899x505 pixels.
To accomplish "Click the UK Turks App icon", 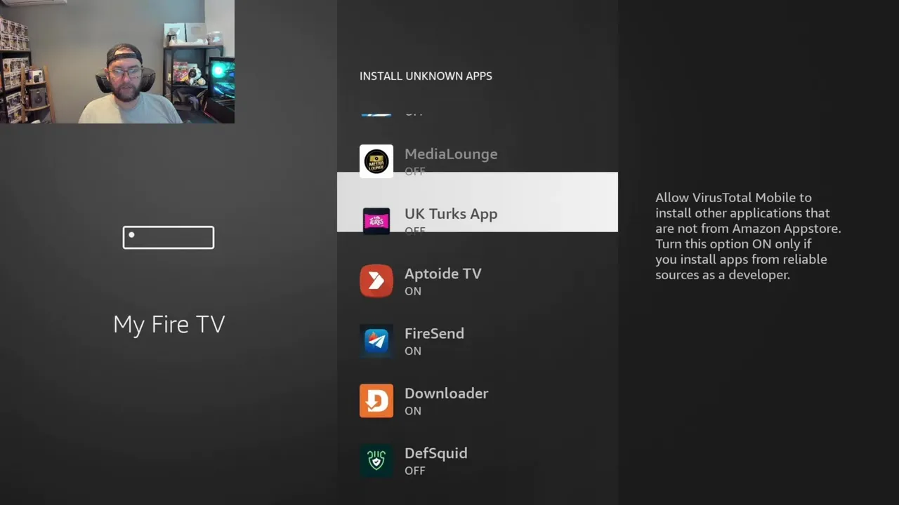I will [x=376, y=220].
